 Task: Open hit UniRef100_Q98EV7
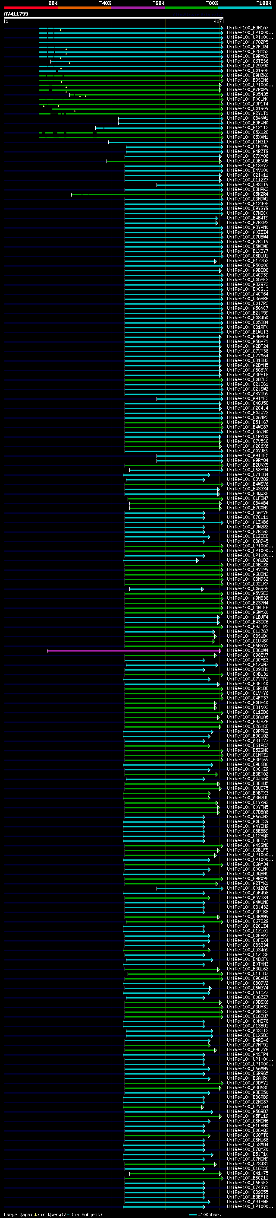coord(248,655)
